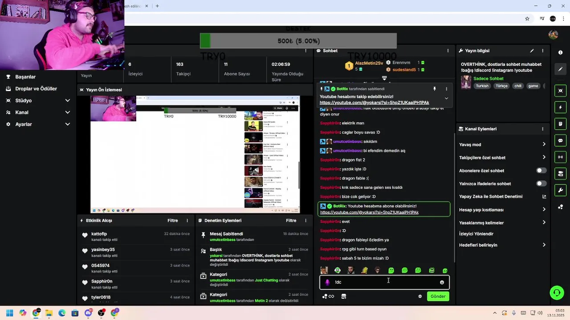The height and width of the screenshot is (320, 570).
Task: Open YouTube link in BotRix chat message
Action: click(369, 212)
